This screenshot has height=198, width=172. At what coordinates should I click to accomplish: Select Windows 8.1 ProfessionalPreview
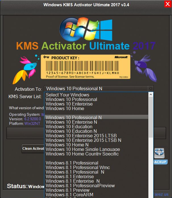click(96, 186)
